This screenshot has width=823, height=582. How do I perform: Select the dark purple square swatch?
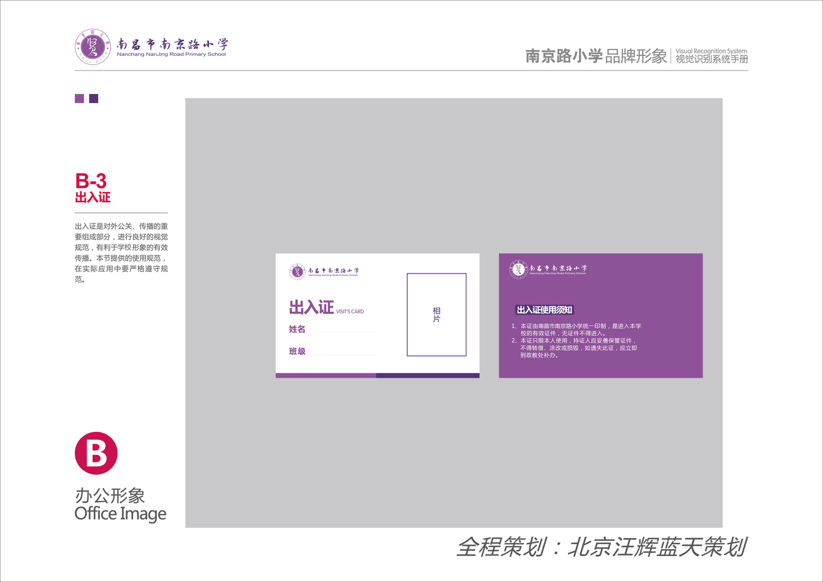click(93, 99)
